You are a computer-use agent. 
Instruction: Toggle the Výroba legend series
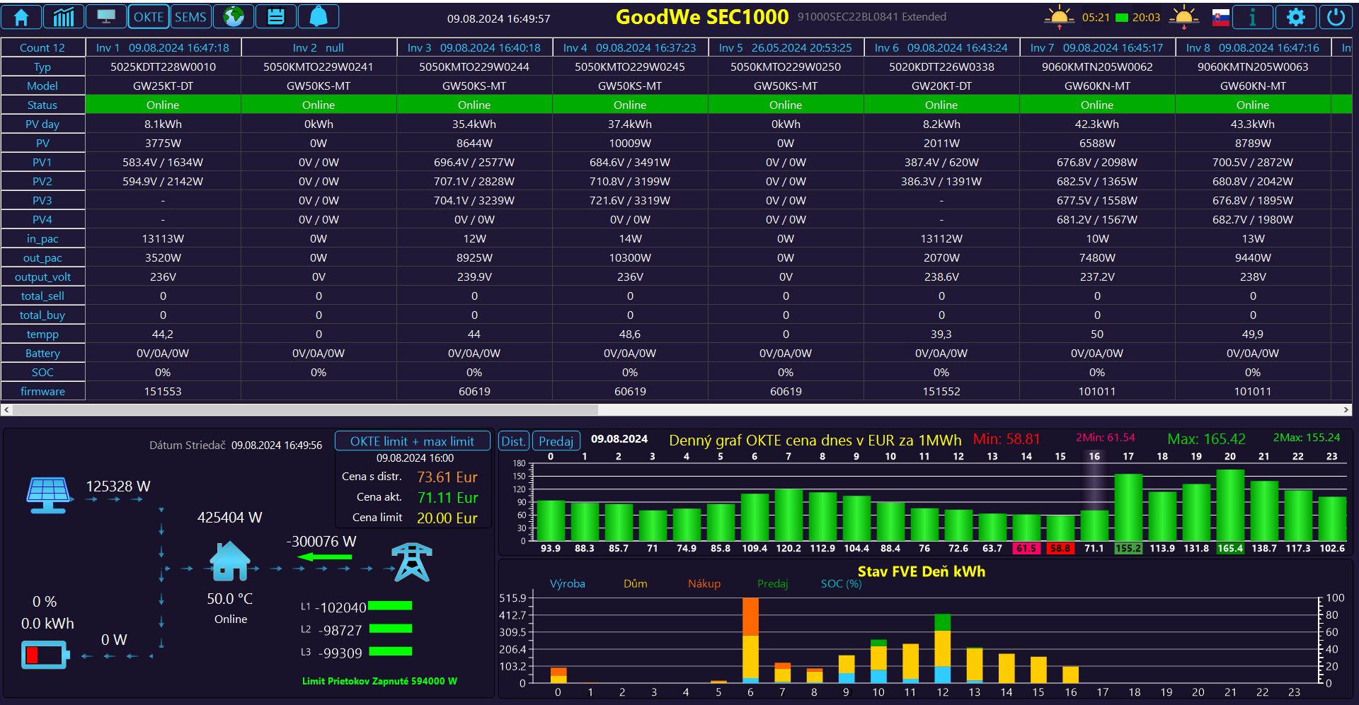tap(568, 583)
